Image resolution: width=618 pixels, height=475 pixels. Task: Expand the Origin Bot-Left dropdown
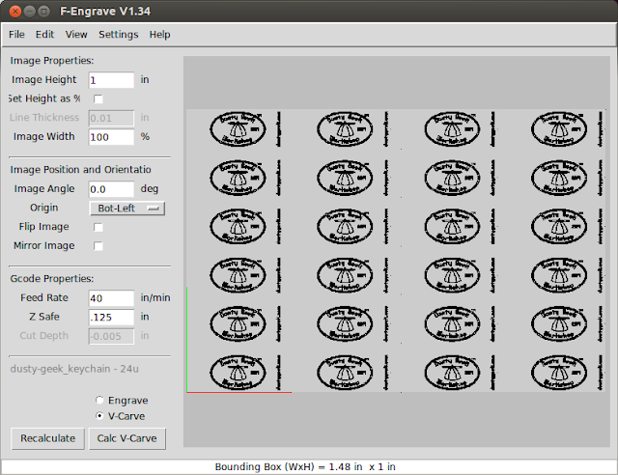tap(126, 208)
